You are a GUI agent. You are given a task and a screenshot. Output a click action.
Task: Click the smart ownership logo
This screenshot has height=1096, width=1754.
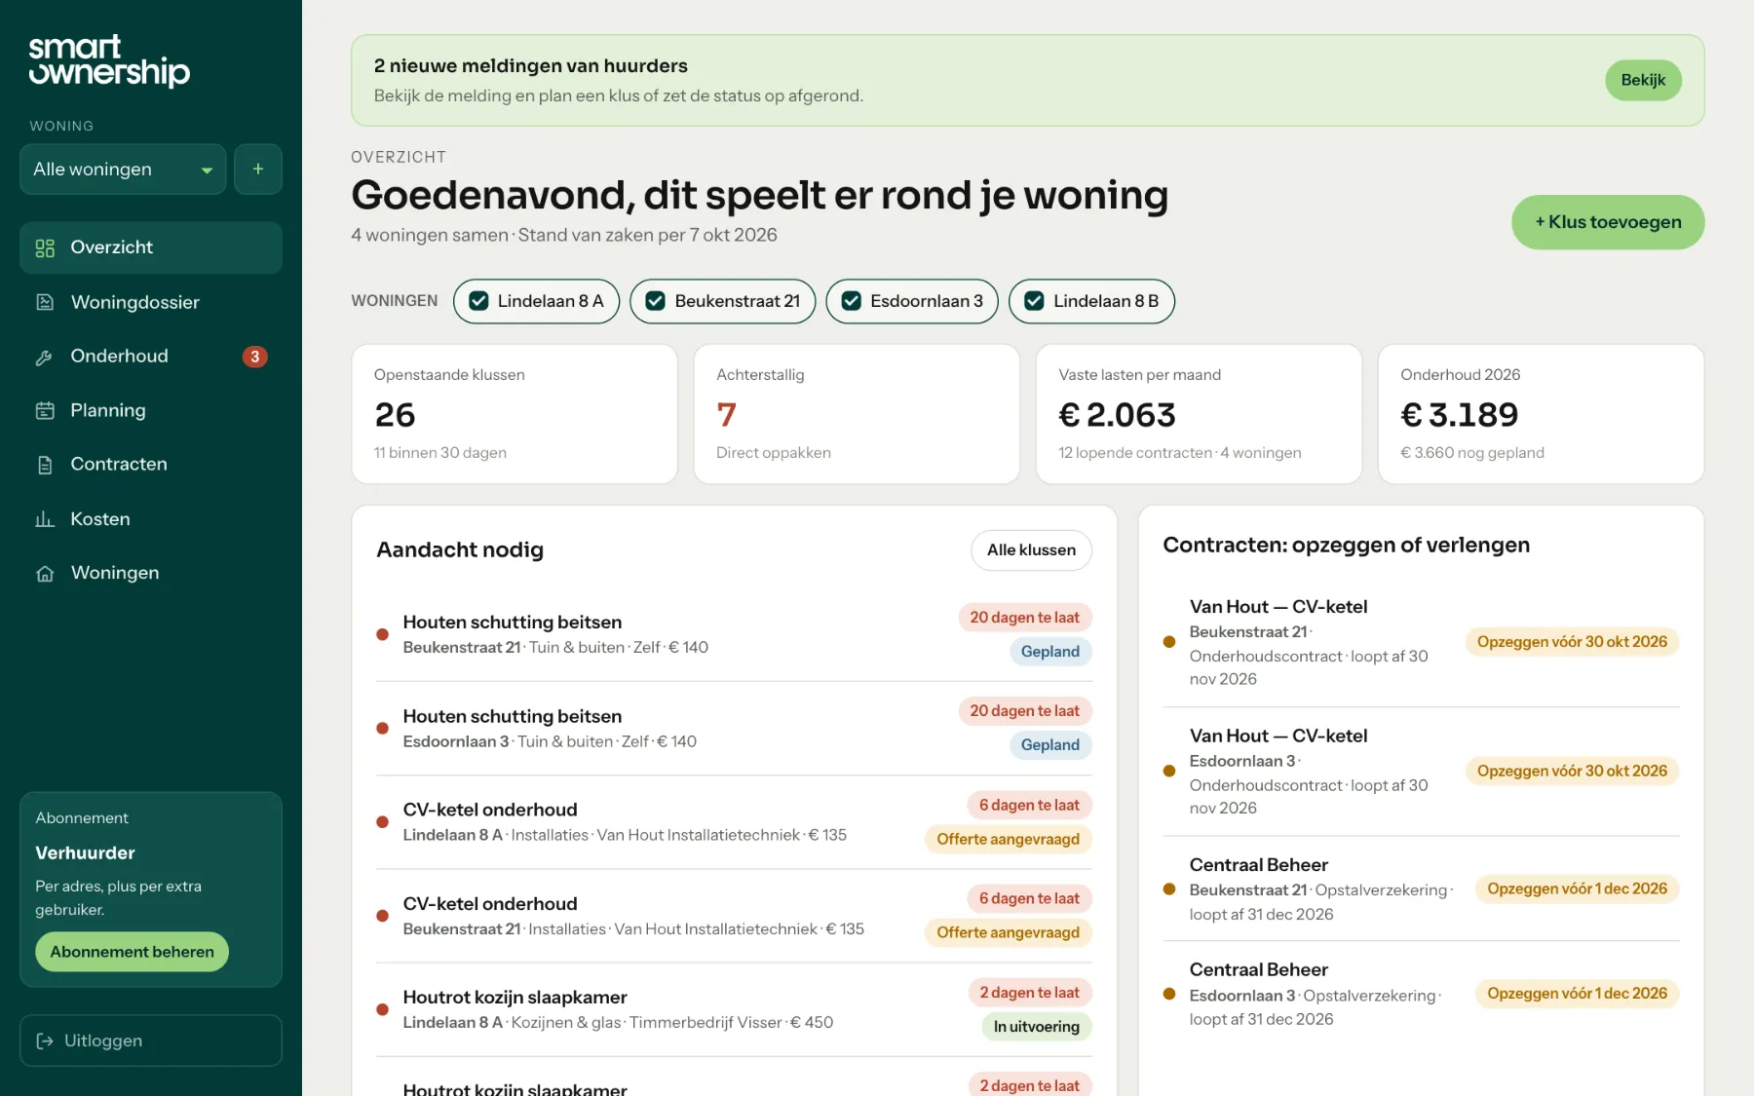point(109,60)
